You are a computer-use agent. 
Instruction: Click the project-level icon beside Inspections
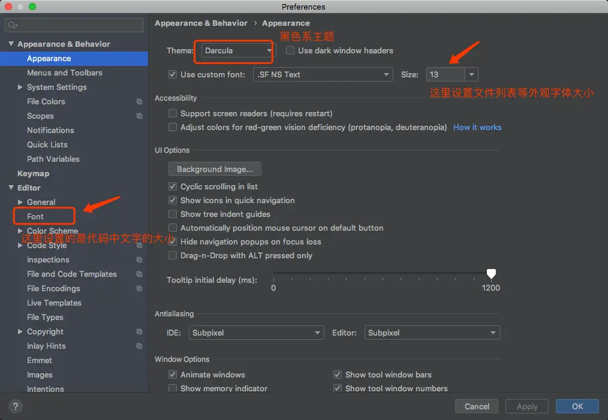click(139, 259)
